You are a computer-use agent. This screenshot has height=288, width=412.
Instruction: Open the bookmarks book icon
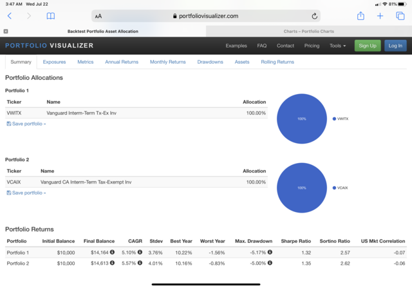pos(51,16)
